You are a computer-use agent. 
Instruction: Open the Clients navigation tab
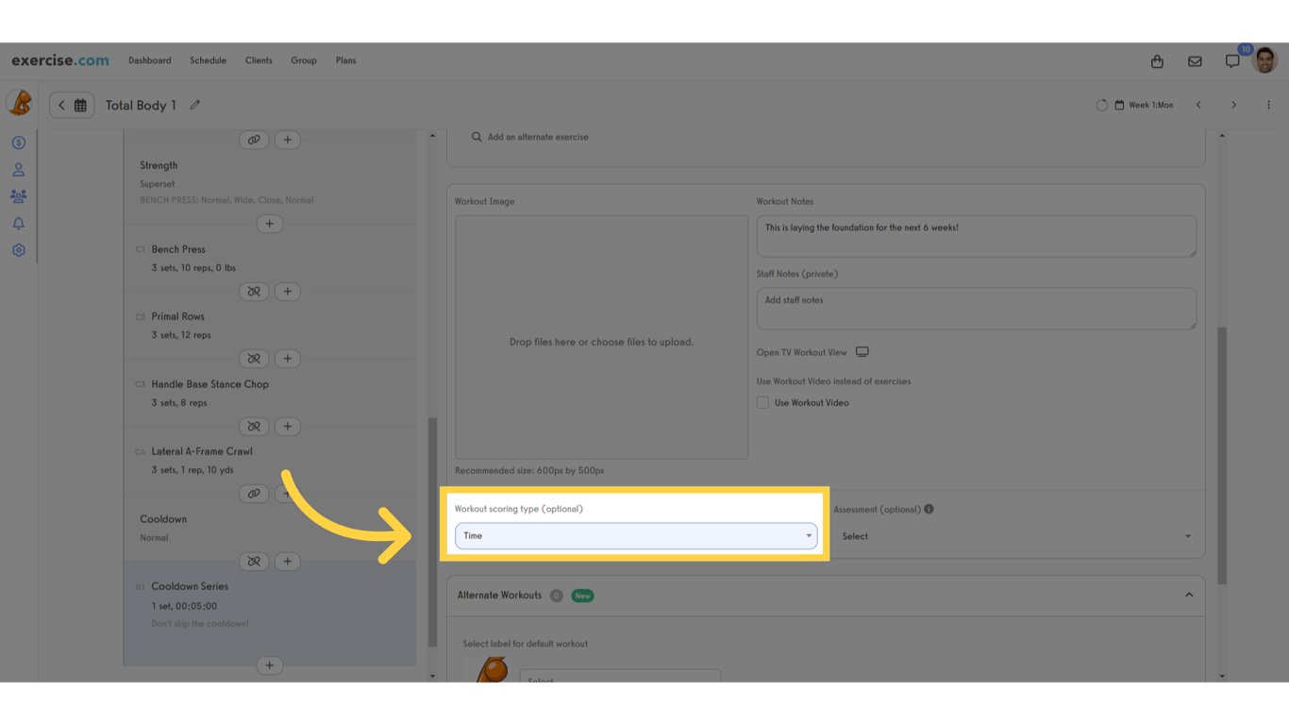pos(259,60)
